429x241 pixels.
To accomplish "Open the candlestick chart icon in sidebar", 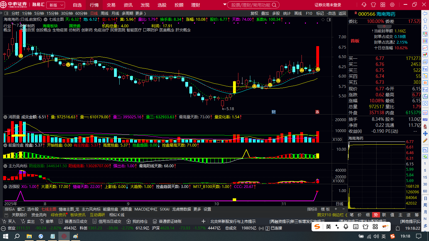I will [425, 55].
